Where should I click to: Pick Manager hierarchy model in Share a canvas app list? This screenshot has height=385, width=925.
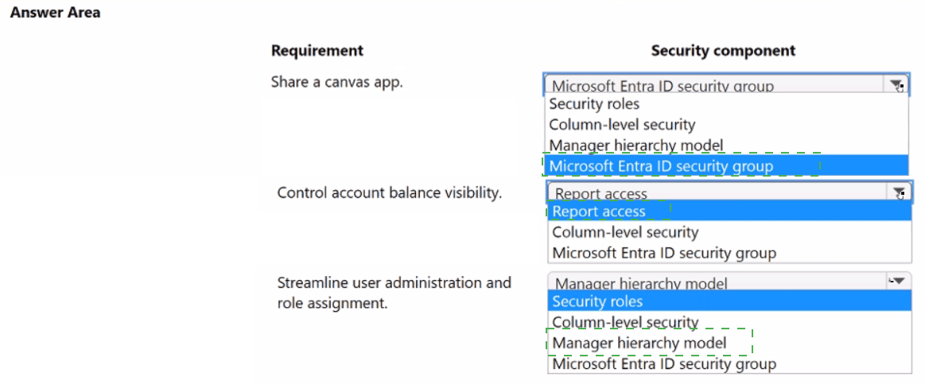pyautogui.click(x=635, y=146)
